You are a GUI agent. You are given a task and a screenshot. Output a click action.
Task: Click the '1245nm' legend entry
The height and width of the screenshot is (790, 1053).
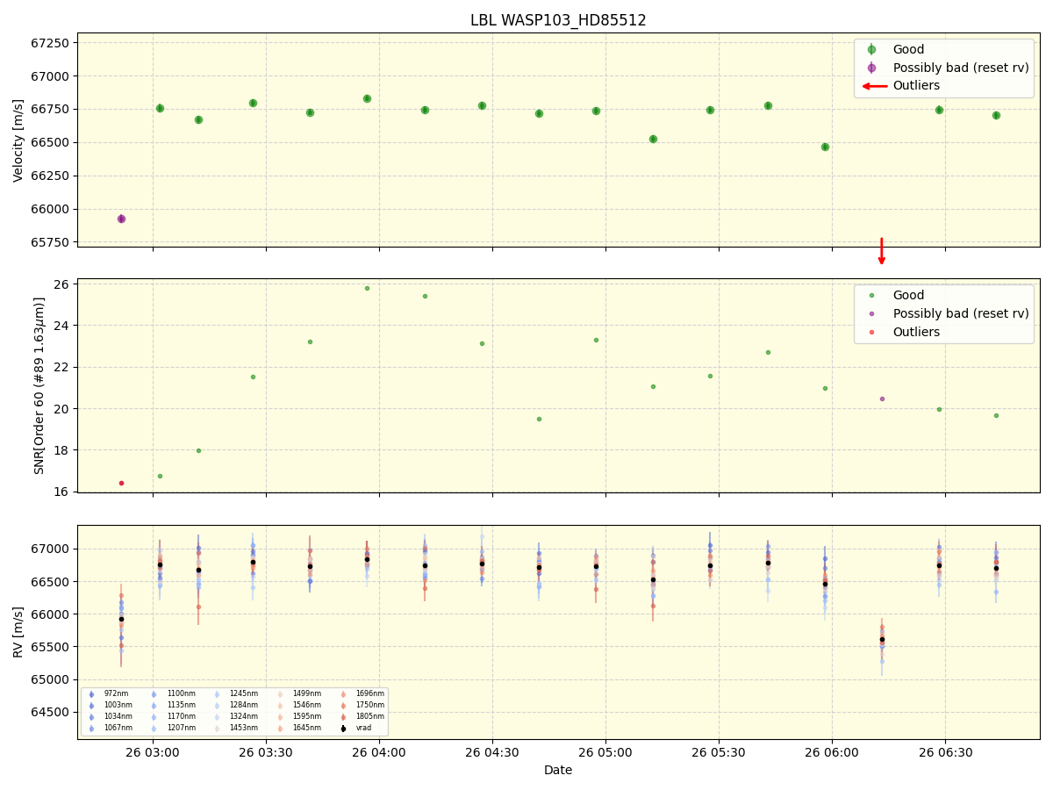pos(244,693)
